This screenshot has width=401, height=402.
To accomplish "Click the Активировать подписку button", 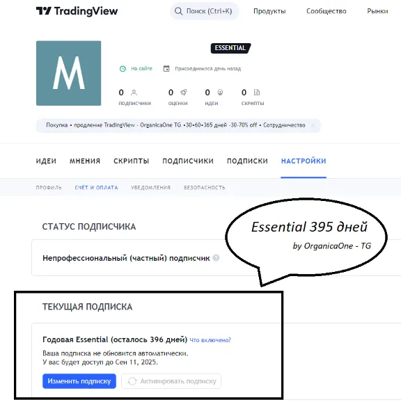I will [x=171, y=381].
